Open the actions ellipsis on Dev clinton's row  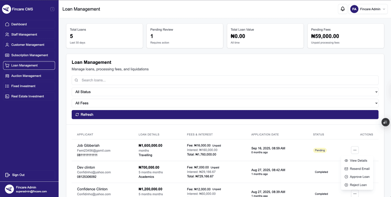pos(355,172)
